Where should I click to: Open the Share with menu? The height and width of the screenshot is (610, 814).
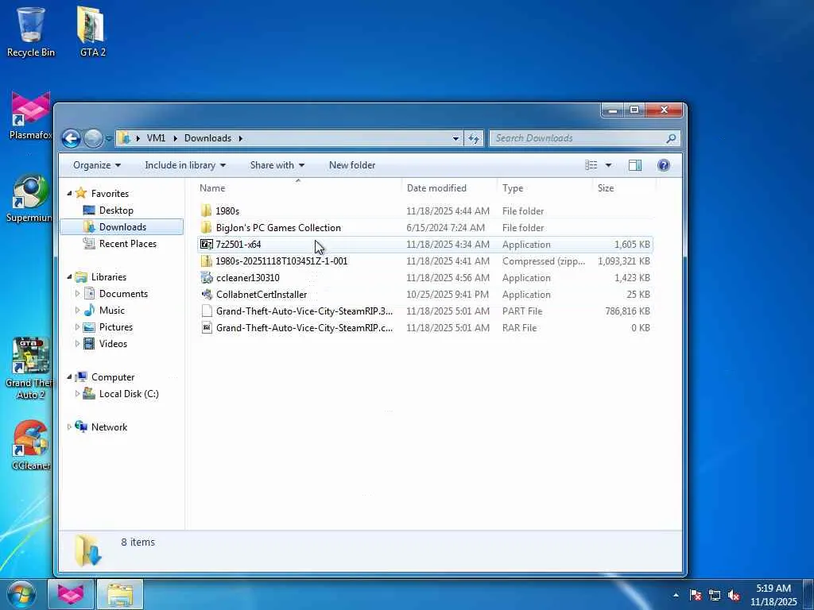277,165
